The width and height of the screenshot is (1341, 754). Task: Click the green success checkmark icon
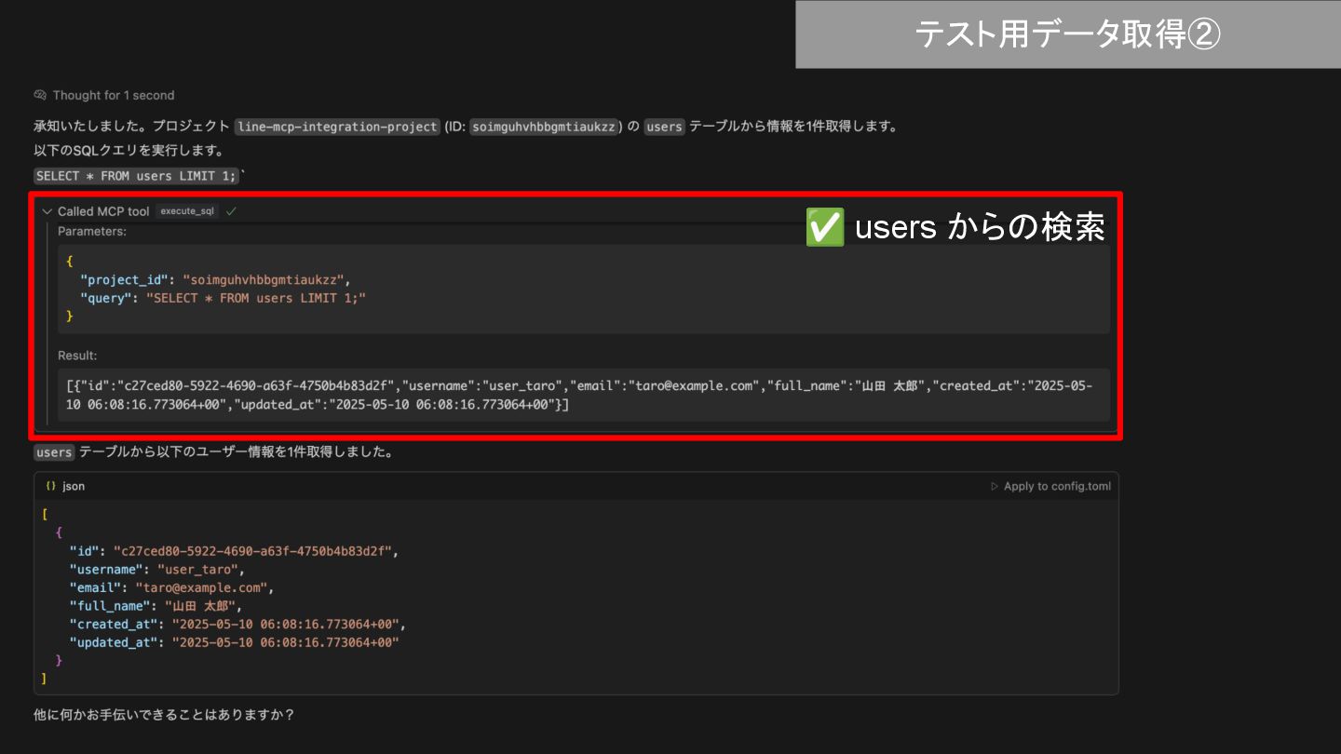pyautogui.click(x=231, y=211)
